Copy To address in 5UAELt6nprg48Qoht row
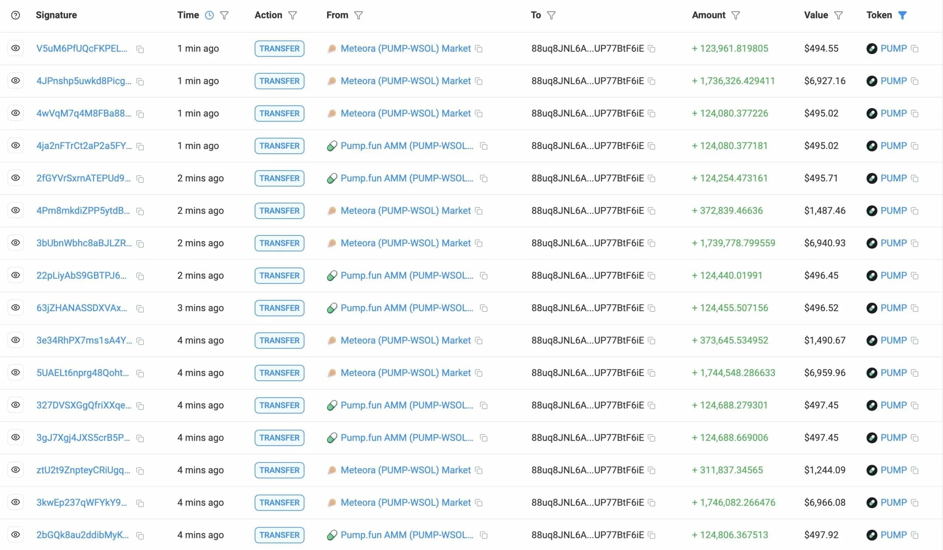Screen dimensions: 943x550 652,373
